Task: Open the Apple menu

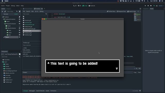Action: point(2,1)
